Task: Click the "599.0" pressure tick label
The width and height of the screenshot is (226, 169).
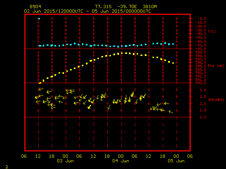Action: click(201, 52)
